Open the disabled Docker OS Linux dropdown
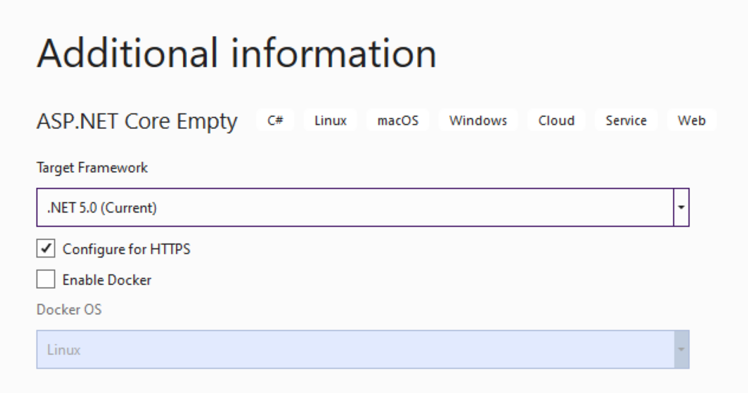748x393 pixels. click(363, 349)
